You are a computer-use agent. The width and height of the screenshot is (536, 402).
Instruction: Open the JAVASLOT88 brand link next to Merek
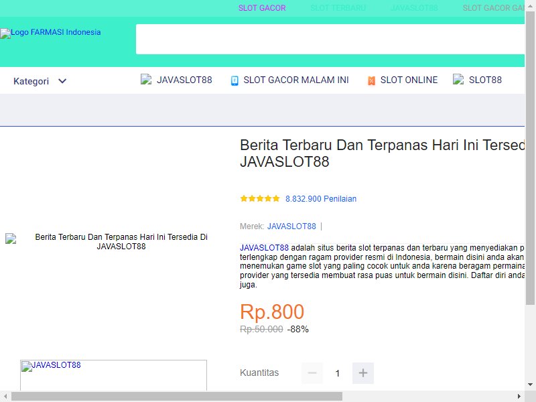(x=291, y=226)
